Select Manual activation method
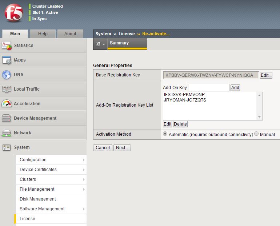This screenshot has width=280, height=226. [256, 134]
